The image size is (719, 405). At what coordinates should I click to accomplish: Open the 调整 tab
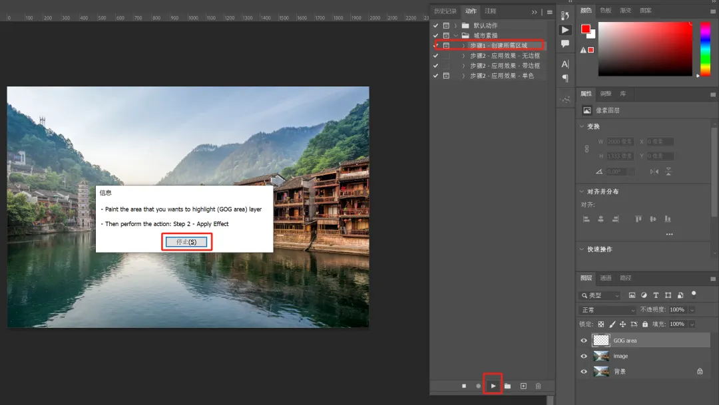pos(606,94)
